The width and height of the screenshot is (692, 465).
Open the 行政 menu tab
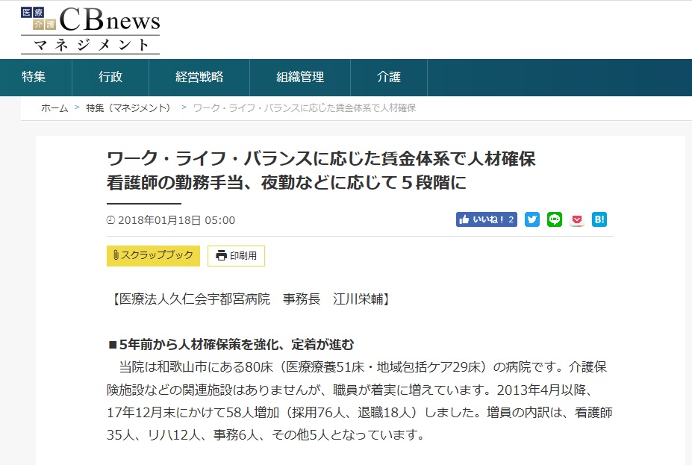coord(110,77)
